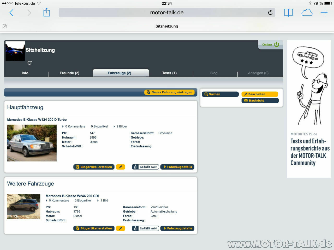Open Mercedes E-Klasse W124 300 D Turbo link

point(37,120)
